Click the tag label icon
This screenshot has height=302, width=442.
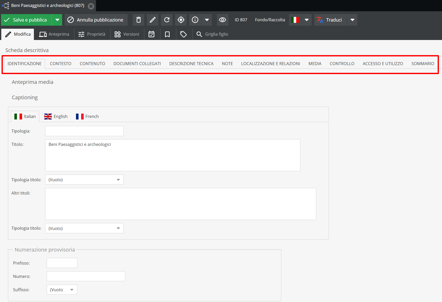click(x=183, y=34)
